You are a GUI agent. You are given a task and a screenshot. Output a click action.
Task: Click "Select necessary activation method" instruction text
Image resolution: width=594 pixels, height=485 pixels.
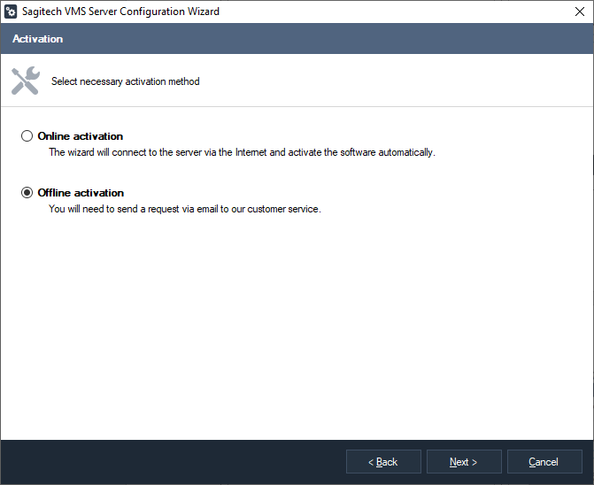point(126,81)
